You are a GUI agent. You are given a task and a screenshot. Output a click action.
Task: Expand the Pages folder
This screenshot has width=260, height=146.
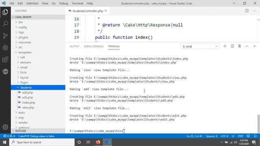(x=38, y=82)
